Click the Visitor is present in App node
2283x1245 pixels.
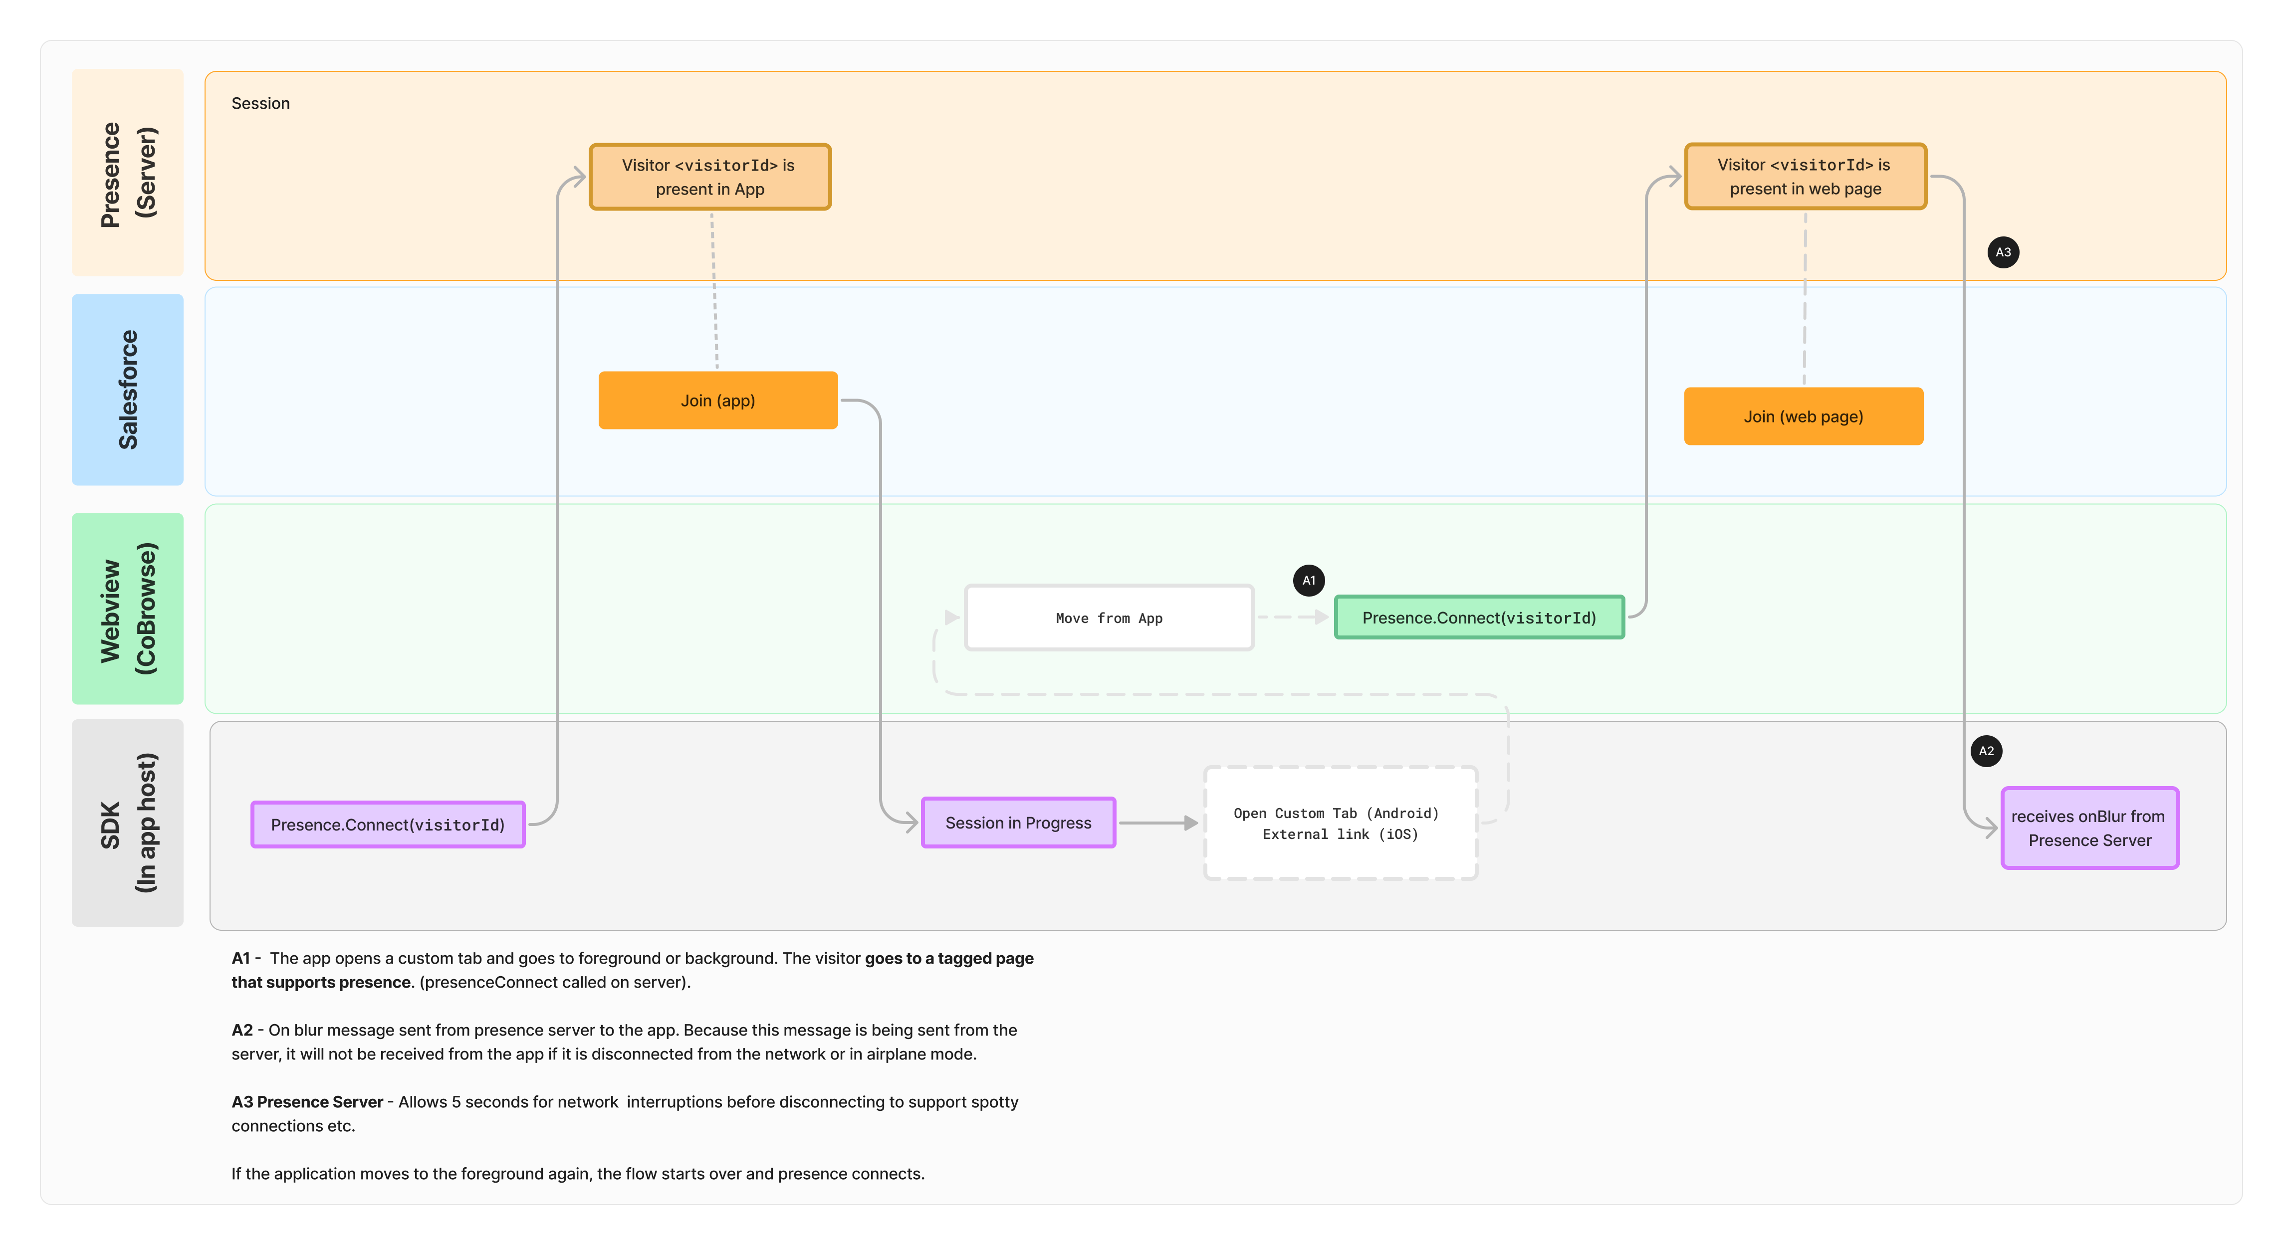point(710,177)
